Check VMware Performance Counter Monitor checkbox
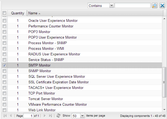The width and height of the screenshot is (167, 119). click(x=5, y=104)
